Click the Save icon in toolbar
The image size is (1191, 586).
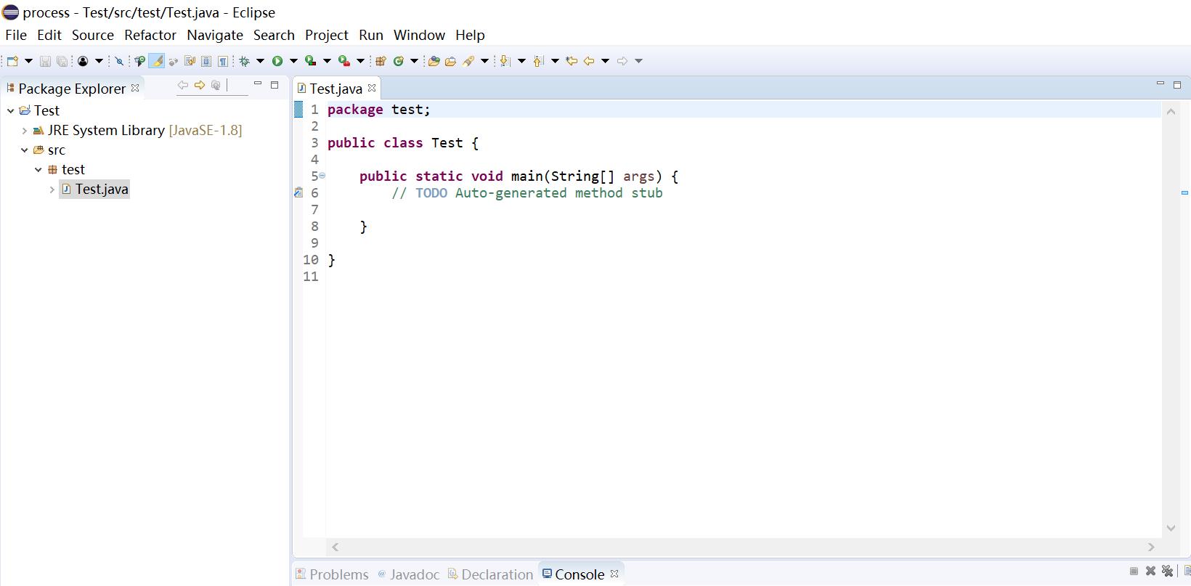tap(45, 61)
